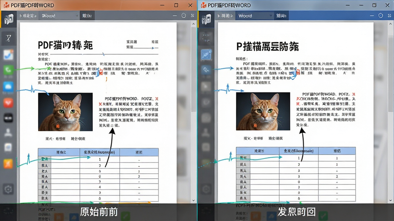Click the green checkmark icon below blue window page
Viewport: 394px width, 221px height.
323,216
